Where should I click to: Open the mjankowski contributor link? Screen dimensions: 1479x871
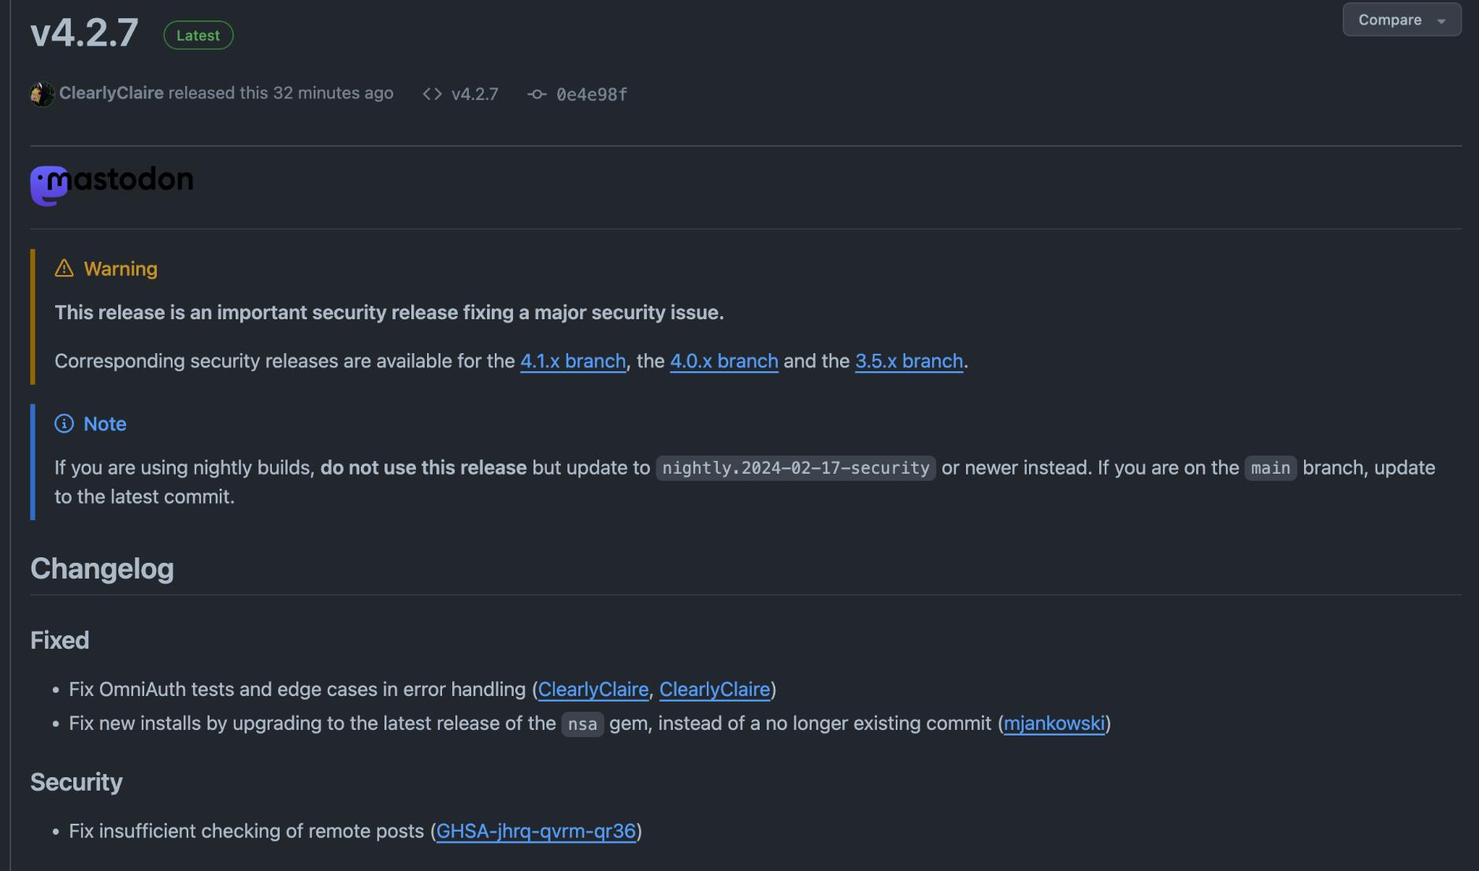point(1054,724)
